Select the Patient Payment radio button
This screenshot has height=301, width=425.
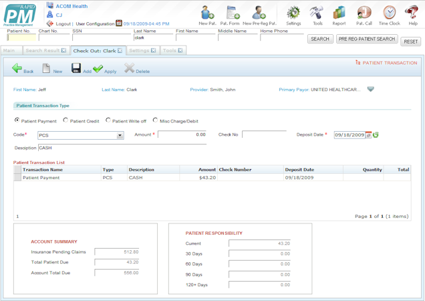(x=17, y=120)
